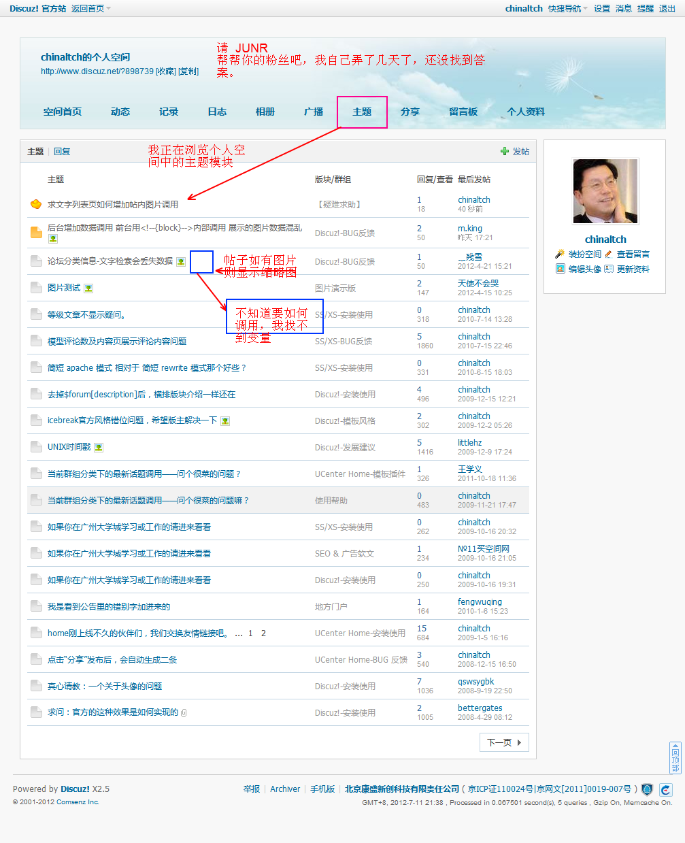Viewport: 685px width, 843px height.
Task: Open 设置 in top bar
Action: click(602, 9)
